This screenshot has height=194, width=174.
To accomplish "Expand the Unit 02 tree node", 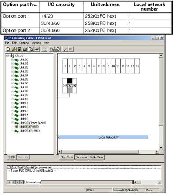I will (12, 67).
